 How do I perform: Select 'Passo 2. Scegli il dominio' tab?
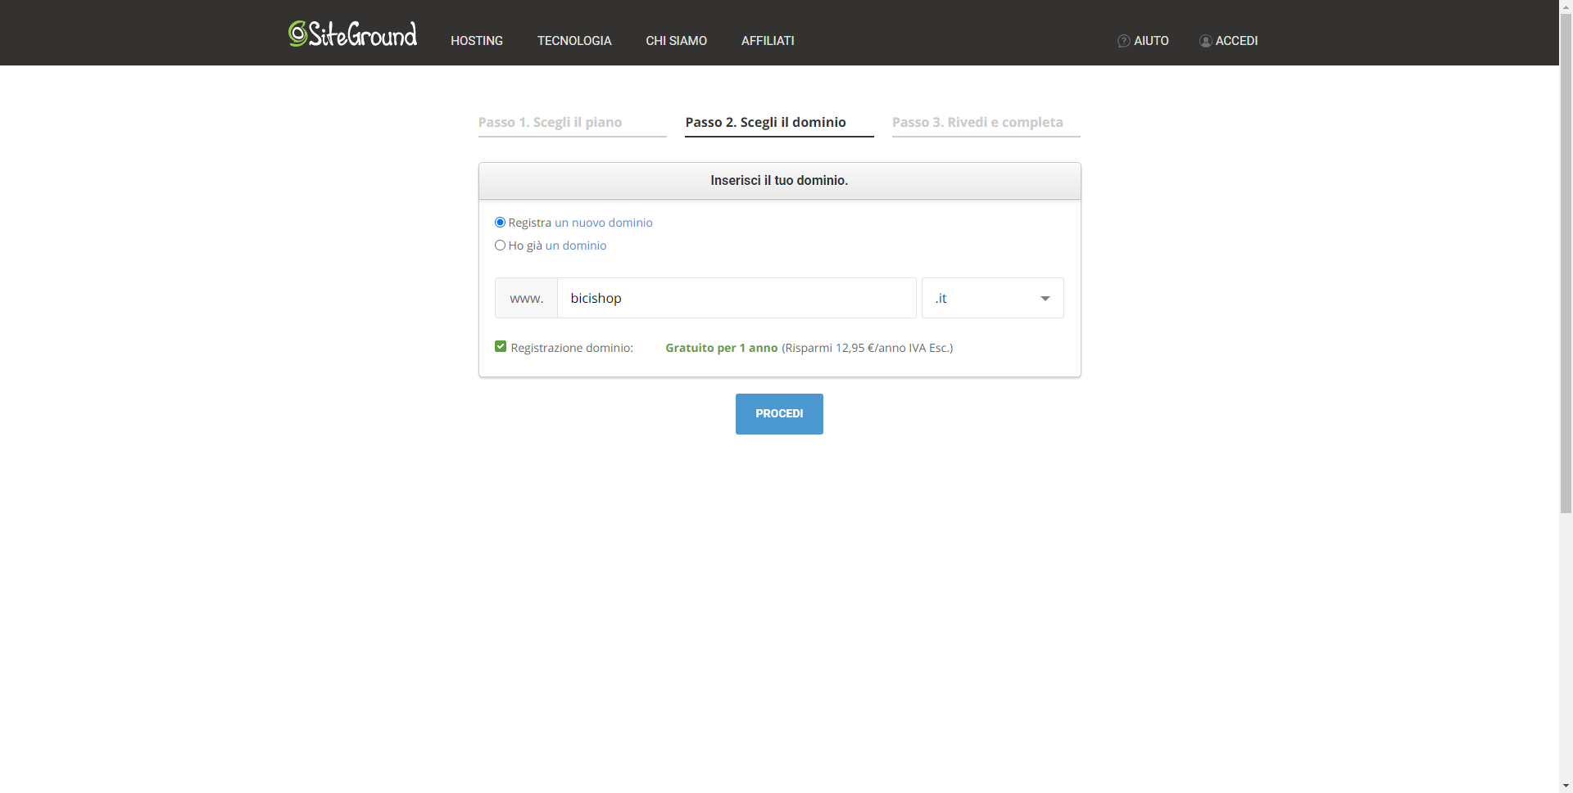(765, 122)
